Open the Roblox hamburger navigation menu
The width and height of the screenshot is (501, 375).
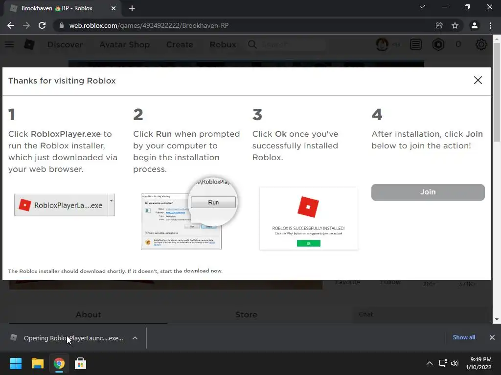pyautogui.click(x=10, y=44)
